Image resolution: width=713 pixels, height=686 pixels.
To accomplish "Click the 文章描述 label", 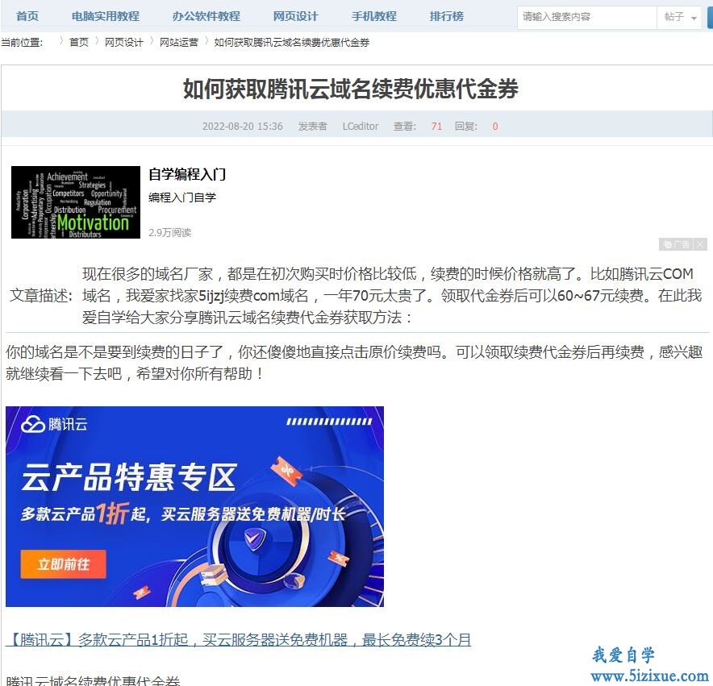I will 41,296.
